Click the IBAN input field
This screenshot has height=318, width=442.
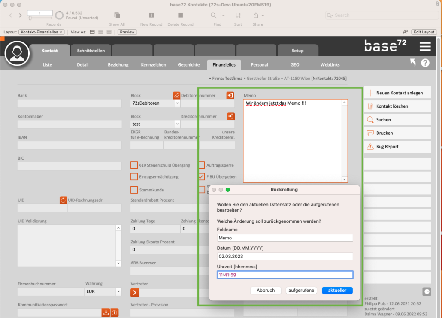[70, 145]
